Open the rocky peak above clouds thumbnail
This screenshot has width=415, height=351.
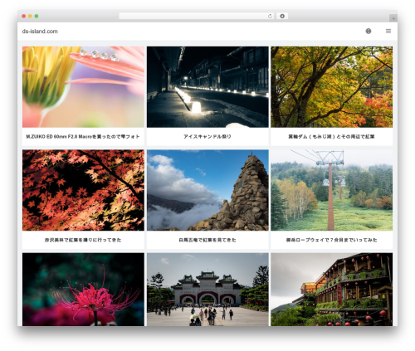click(207, 190)
